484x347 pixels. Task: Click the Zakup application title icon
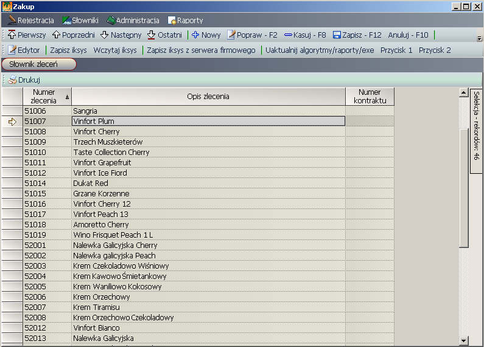7,7
